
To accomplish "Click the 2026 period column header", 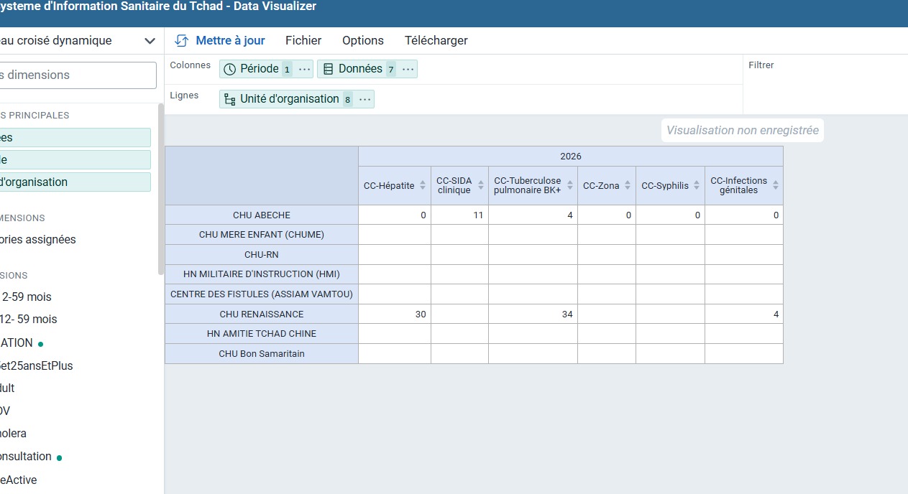I will (571, 157).
